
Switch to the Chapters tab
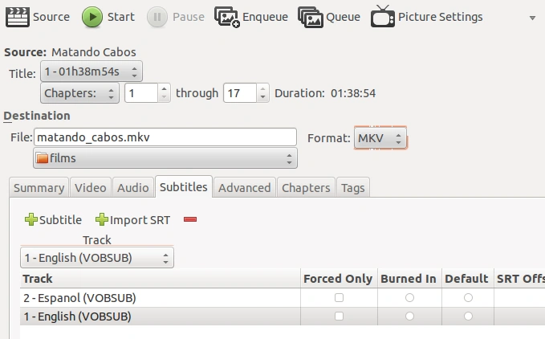(x=306, y=188)
